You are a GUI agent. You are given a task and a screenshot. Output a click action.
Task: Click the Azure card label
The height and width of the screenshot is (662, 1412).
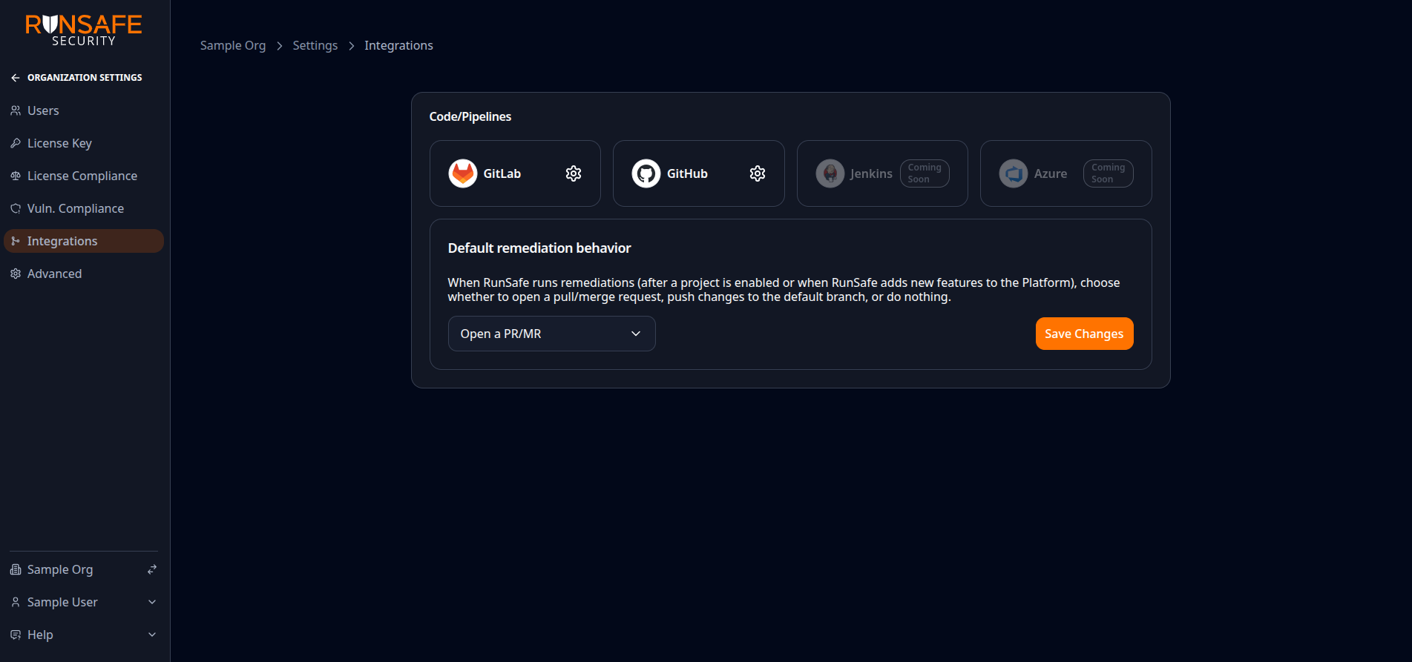tap(1051, 173)
